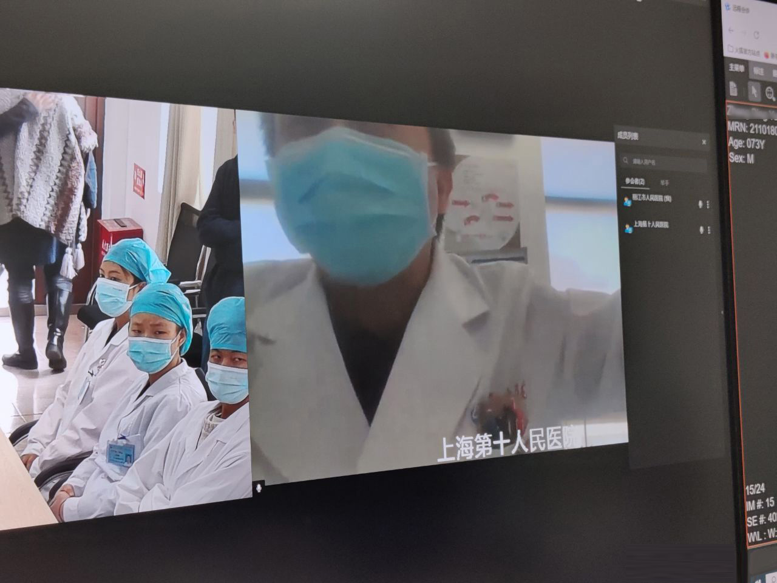Screen dimensions: 777x583
Task: Toggle microphone for 上海第十人民医院 participant
Action: 701,230
